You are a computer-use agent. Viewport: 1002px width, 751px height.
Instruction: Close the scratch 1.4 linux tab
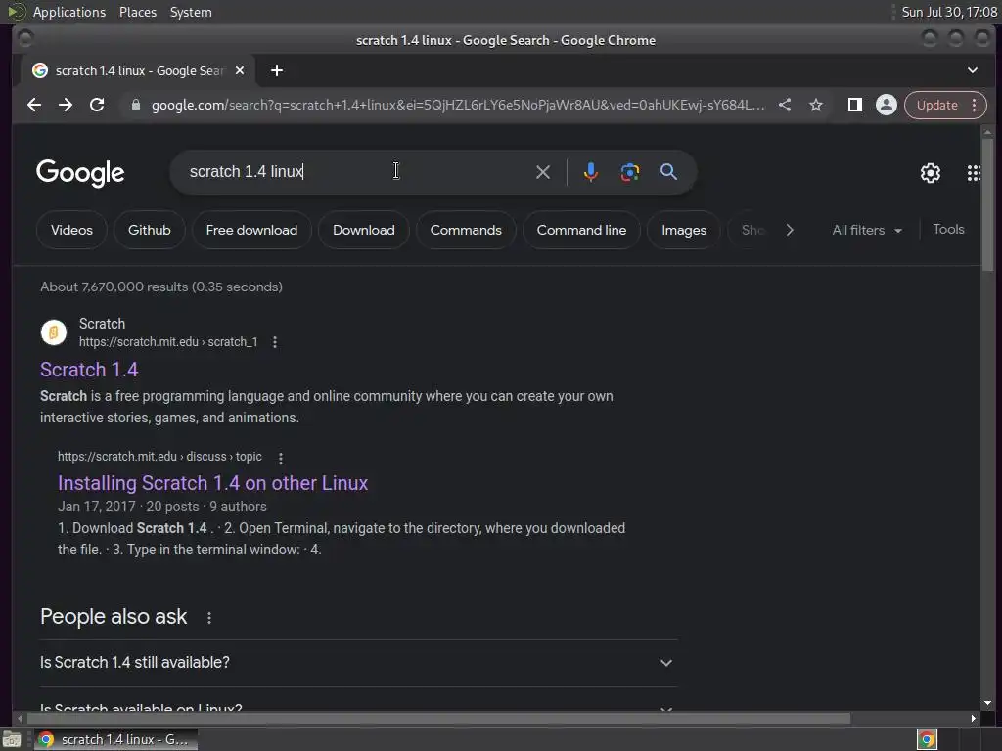(x=240, y=70)
